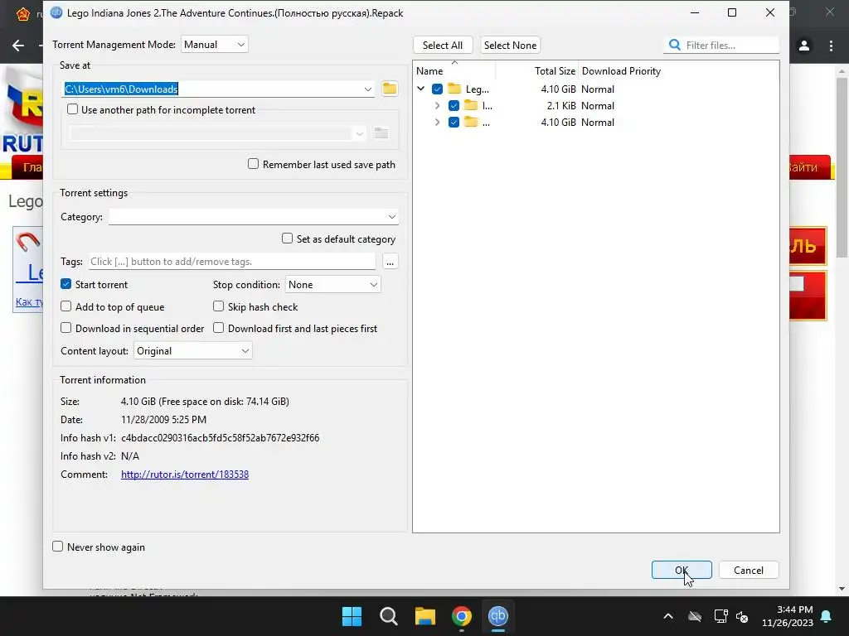Expand the 2.1 KiB subfolder
This screenshot has height=636, width=849.
(437, 105)
